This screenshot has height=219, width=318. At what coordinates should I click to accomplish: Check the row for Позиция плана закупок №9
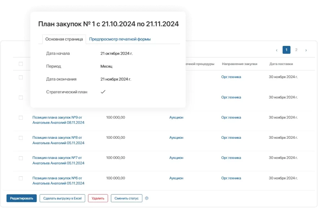(x=21, y=117)
